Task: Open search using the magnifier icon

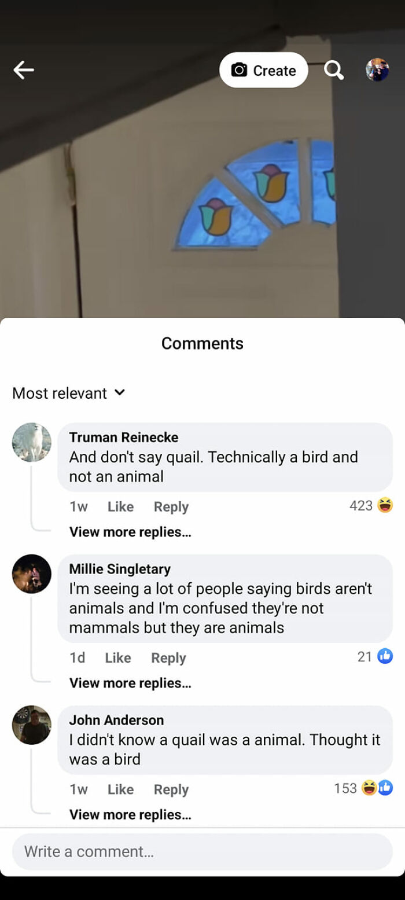Action: coord(333,69)
